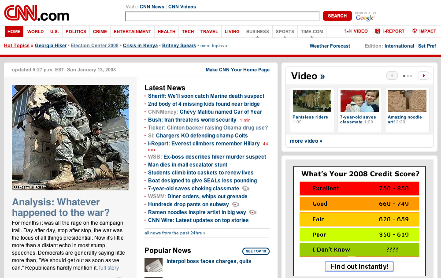Click video icon beside Hundreds drop pants on subway
This screenshot has width=441, height=278.
(x=235, y=204)
